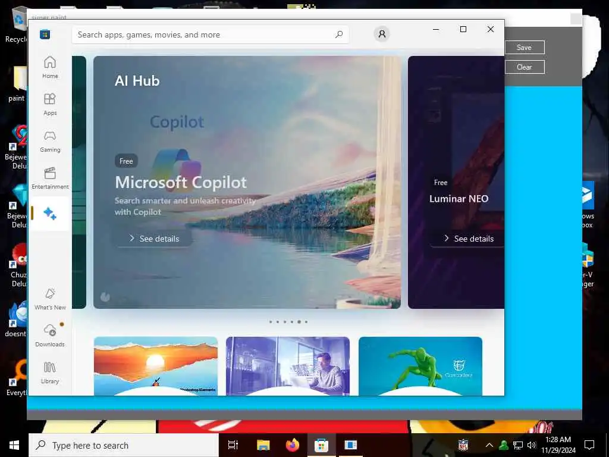Focus the Store search apps field

pyautogui.click(x=210, y=35)
